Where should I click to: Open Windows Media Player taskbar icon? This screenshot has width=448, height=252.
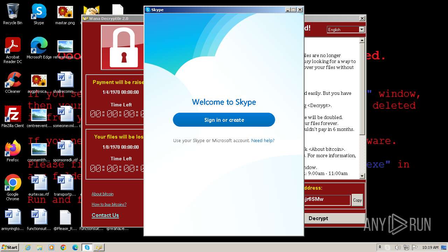point(51,247)
